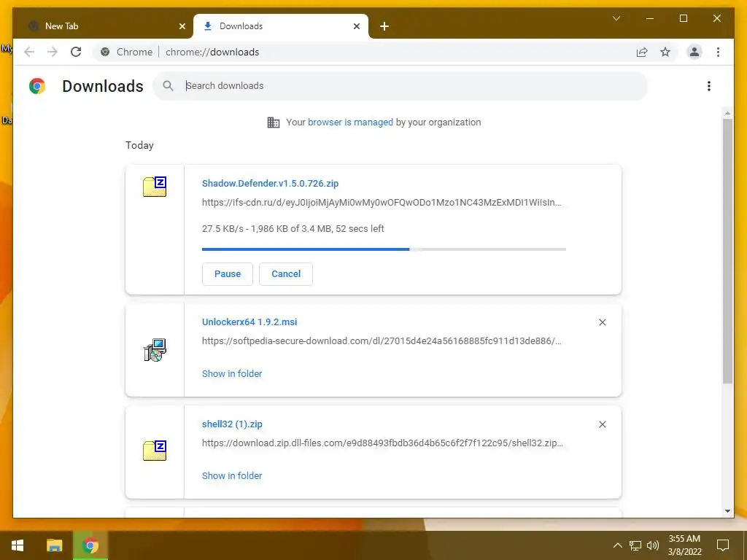Click the scrollbar down arrow
Screen dimensions: 747x560
click(727, 511)
